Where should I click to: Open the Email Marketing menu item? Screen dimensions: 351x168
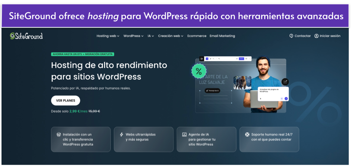coord(222,36)
